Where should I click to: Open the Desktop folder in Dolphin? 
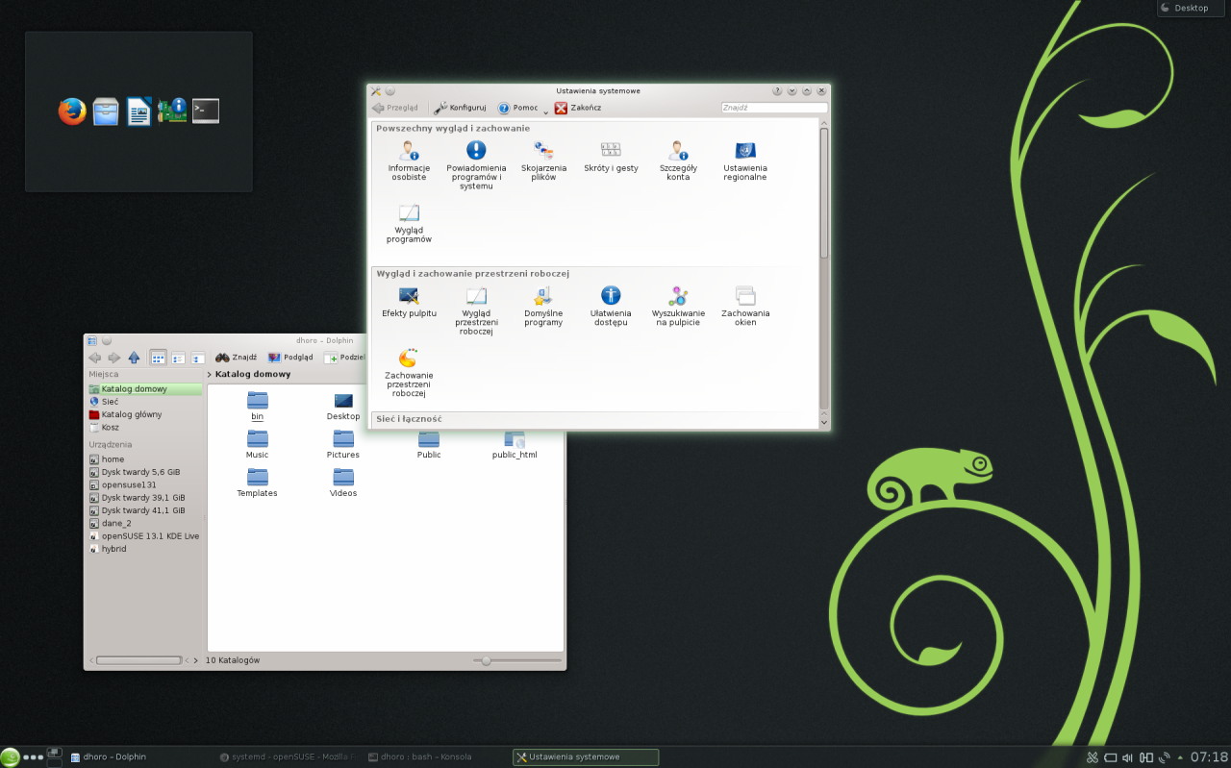(343, 406)
